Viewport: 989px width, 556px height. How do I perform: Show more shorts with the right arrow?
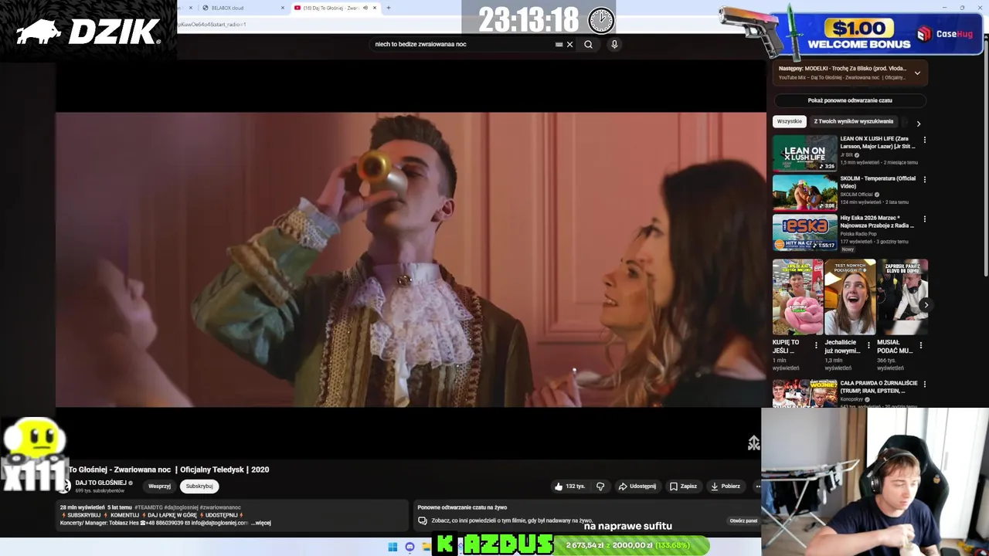(925, 305)
